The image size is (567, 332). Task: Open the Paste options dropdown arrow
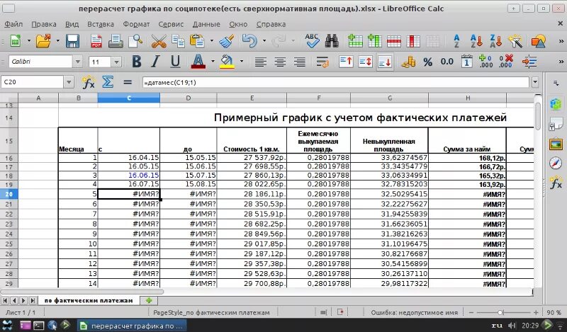[x=211, y=41]
